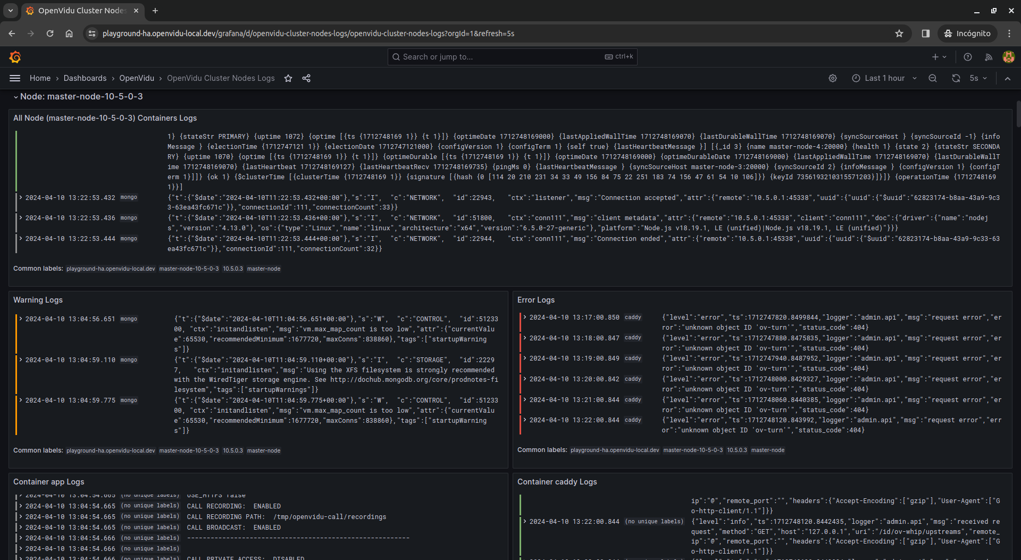This screenshot has height=560, width=1021.
Task: Open the hamburger navigation menu
Action: coord(15,78)
